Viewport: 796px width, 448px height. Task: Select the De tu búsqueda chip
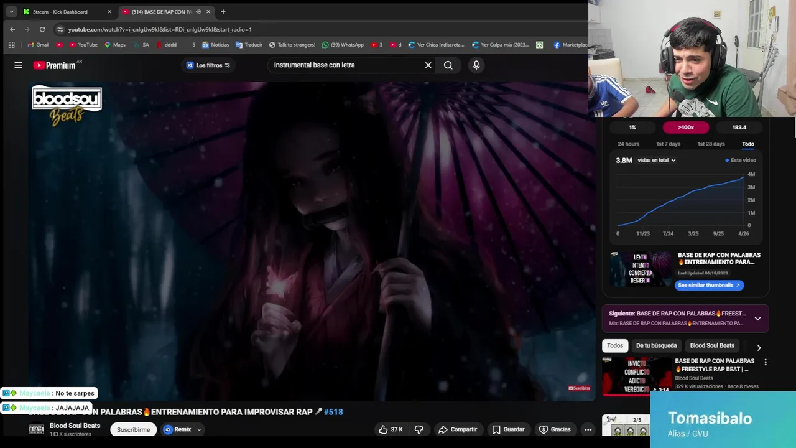[656, 345]
